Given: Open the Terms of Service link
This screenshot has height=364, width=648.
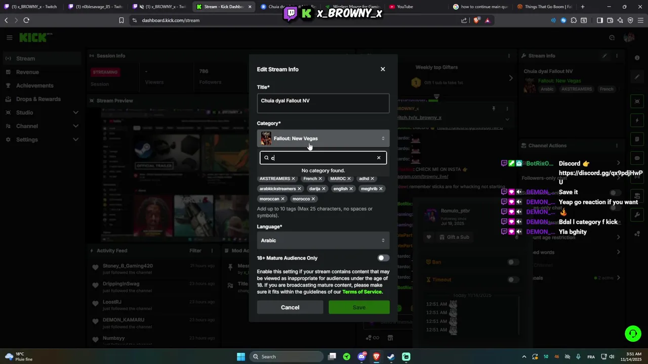Looking at the screenshot, I should 362,292.
